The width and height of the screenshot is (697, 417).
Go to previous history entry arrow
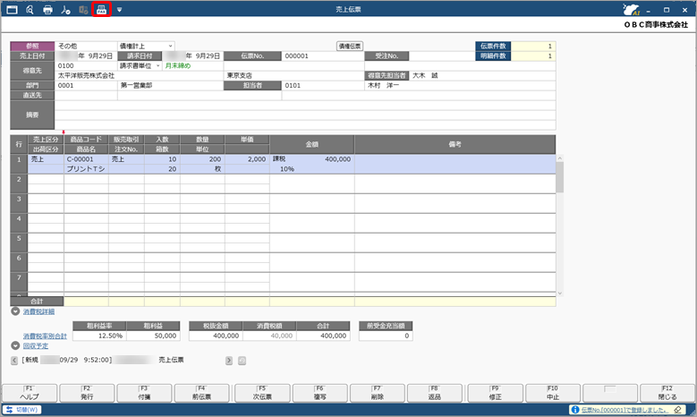tap(14, 360)
